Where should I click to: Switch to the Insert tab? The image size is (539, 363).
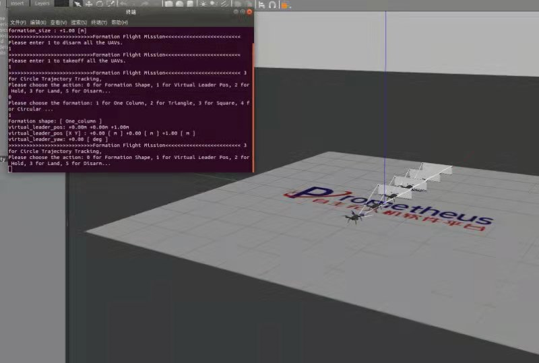click(x=18, y=3)
